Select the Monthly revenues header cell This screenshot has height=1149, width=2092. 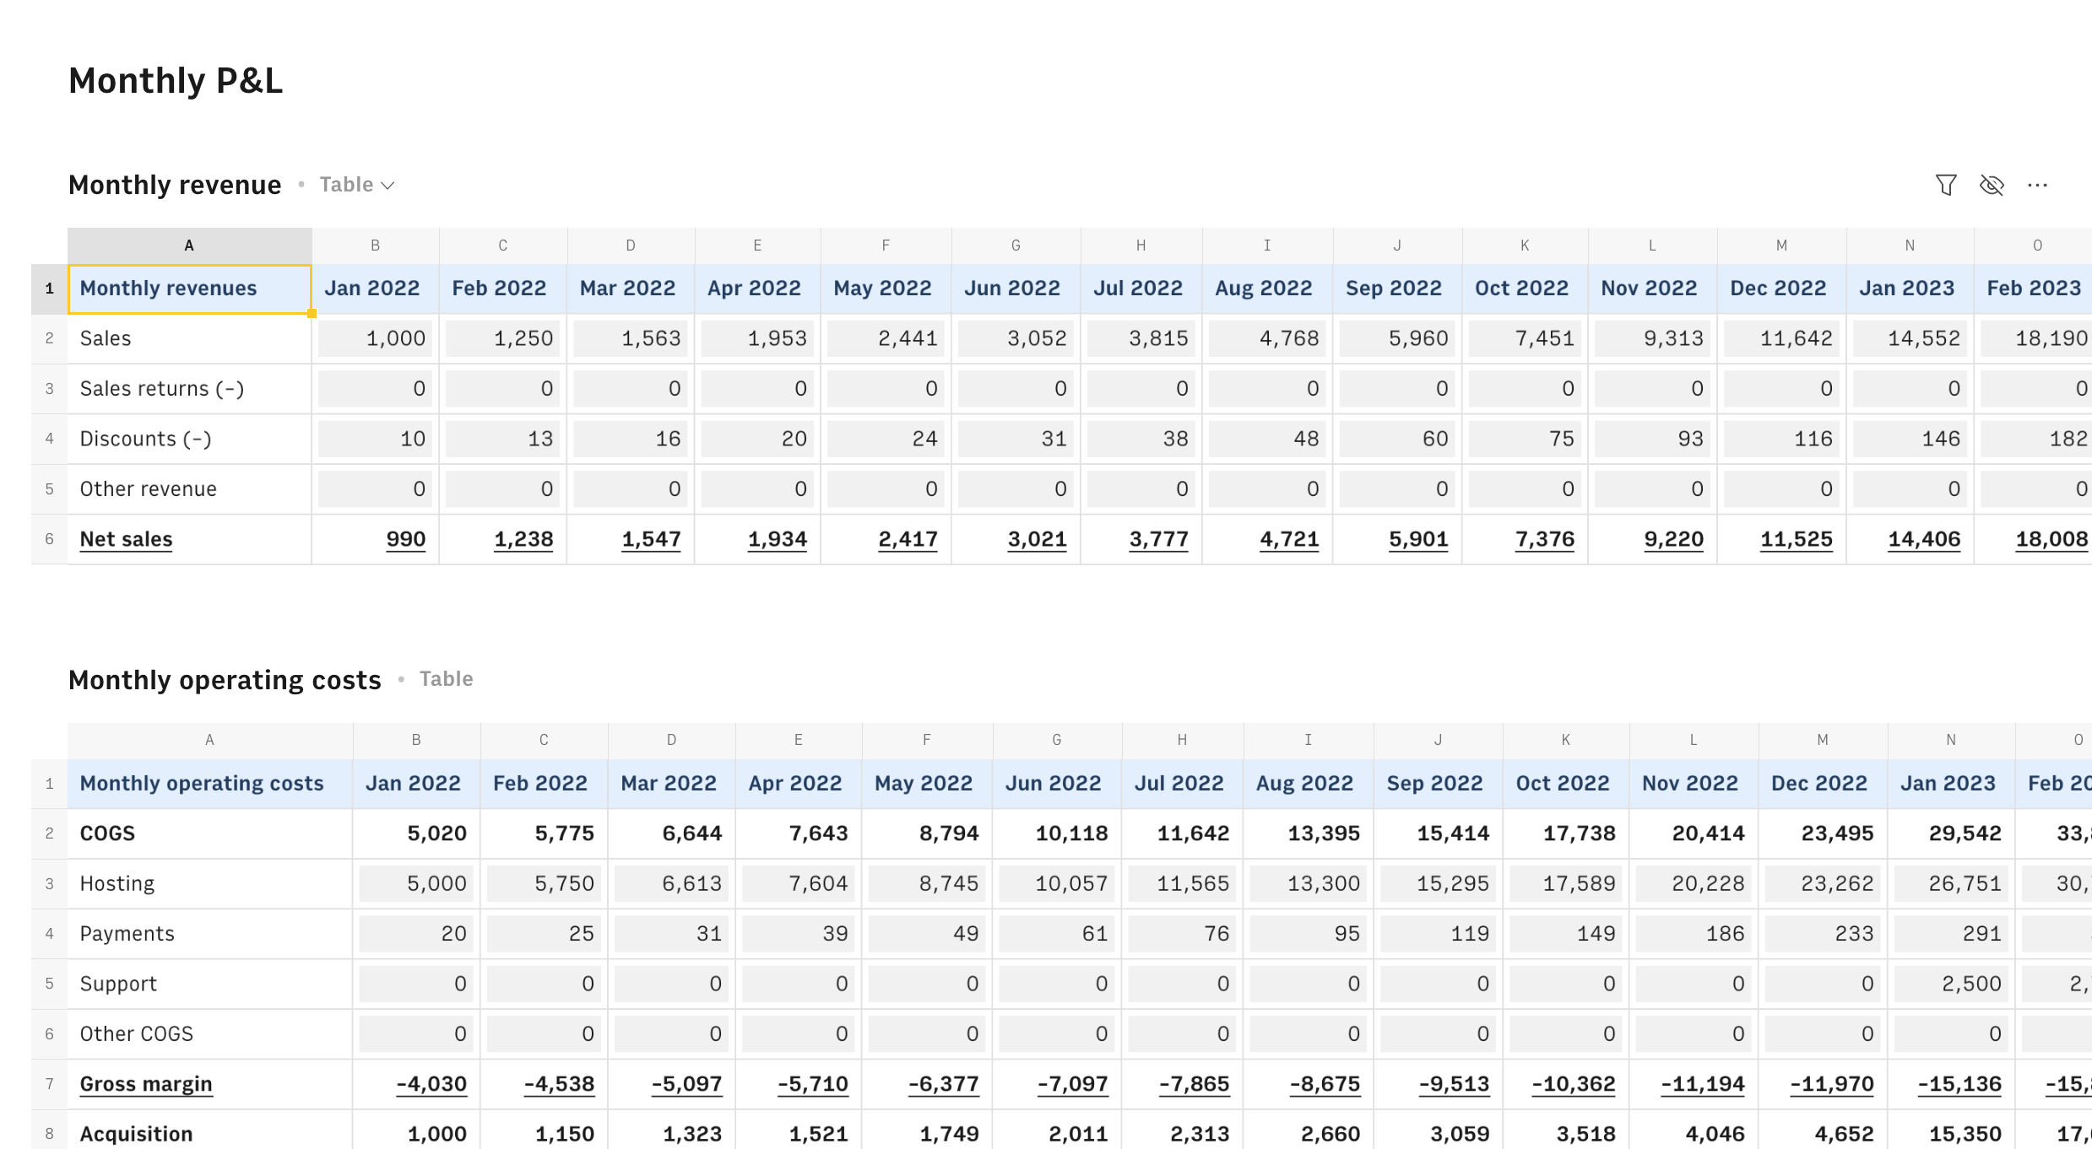pyautogui.click(x=189, y=289)
